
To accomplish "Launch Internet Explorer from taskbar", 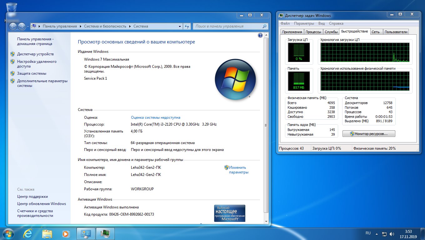I will (x=28, y=233).
